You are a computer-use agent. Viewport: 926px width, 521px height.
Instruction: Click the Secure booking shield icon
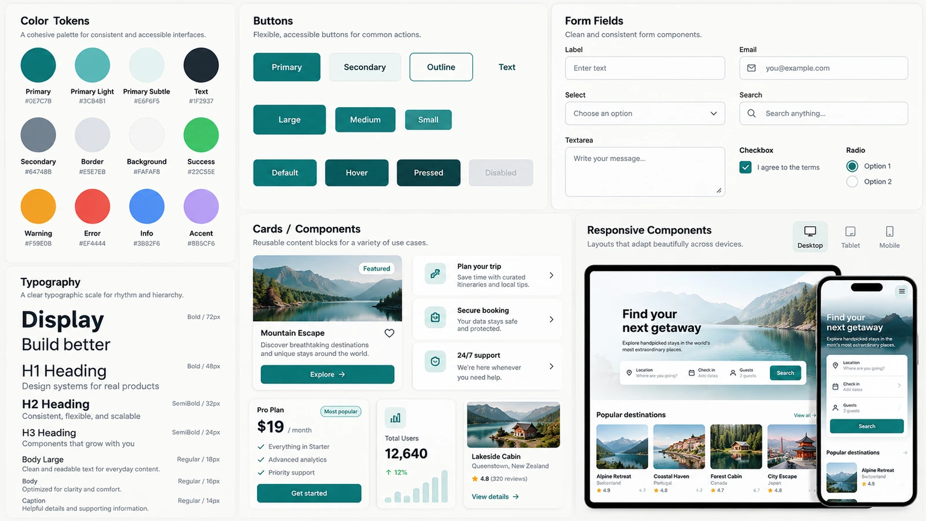click(435, 317)
